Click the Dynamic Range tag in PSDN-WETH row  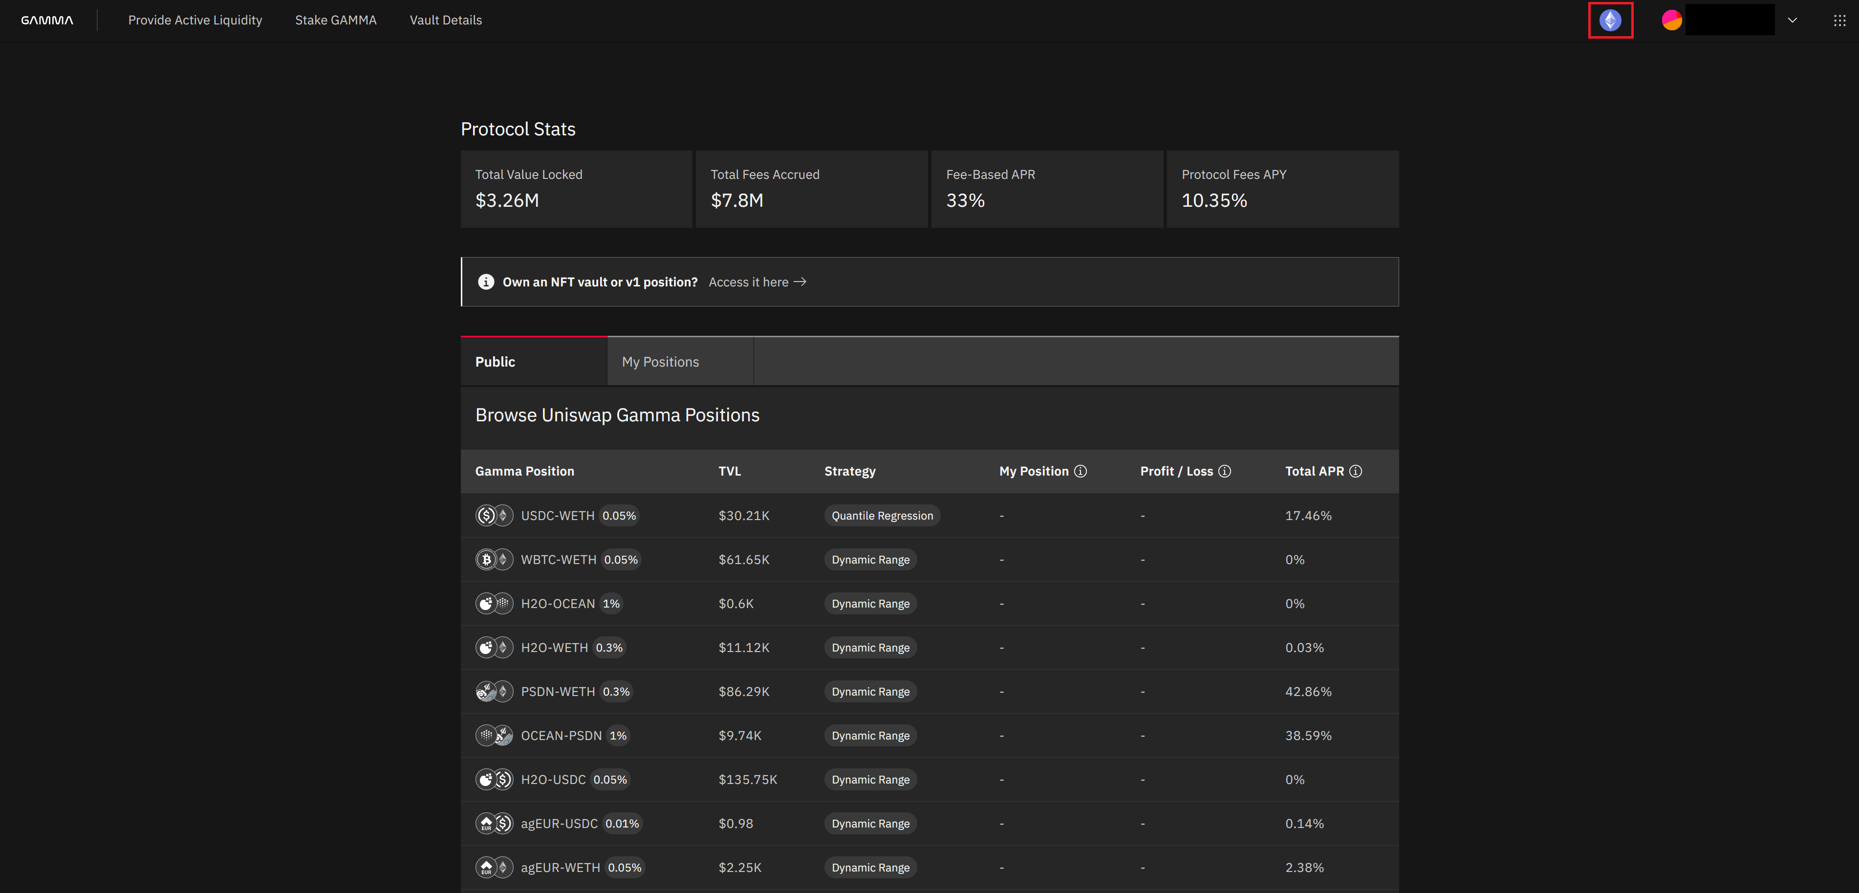click(870, 692)
